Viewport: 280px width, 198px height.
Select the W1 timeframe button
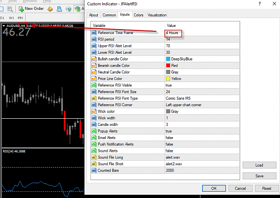(x=12, y=18)
